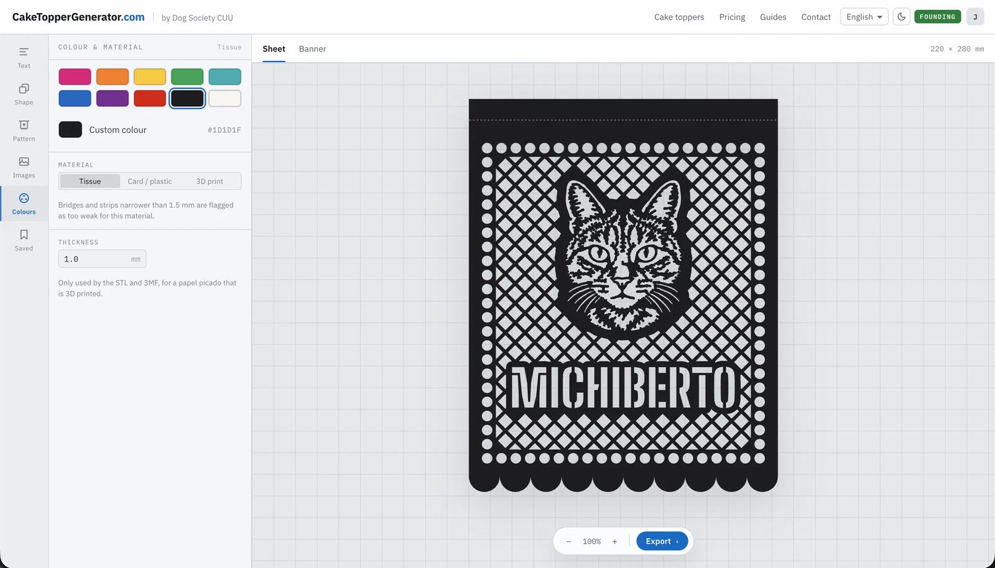Viewport: 995px width, 568px height.
Task: Click the 100% zoom level
Action: (591, 541)
